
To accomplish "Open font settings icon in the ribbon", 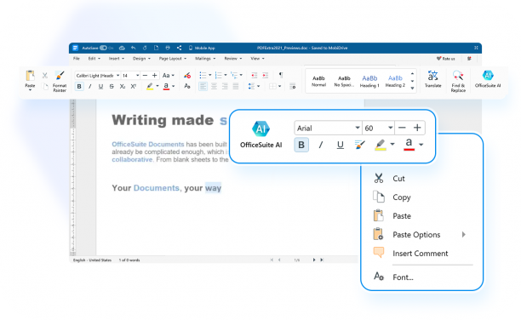I will (187, 87).
